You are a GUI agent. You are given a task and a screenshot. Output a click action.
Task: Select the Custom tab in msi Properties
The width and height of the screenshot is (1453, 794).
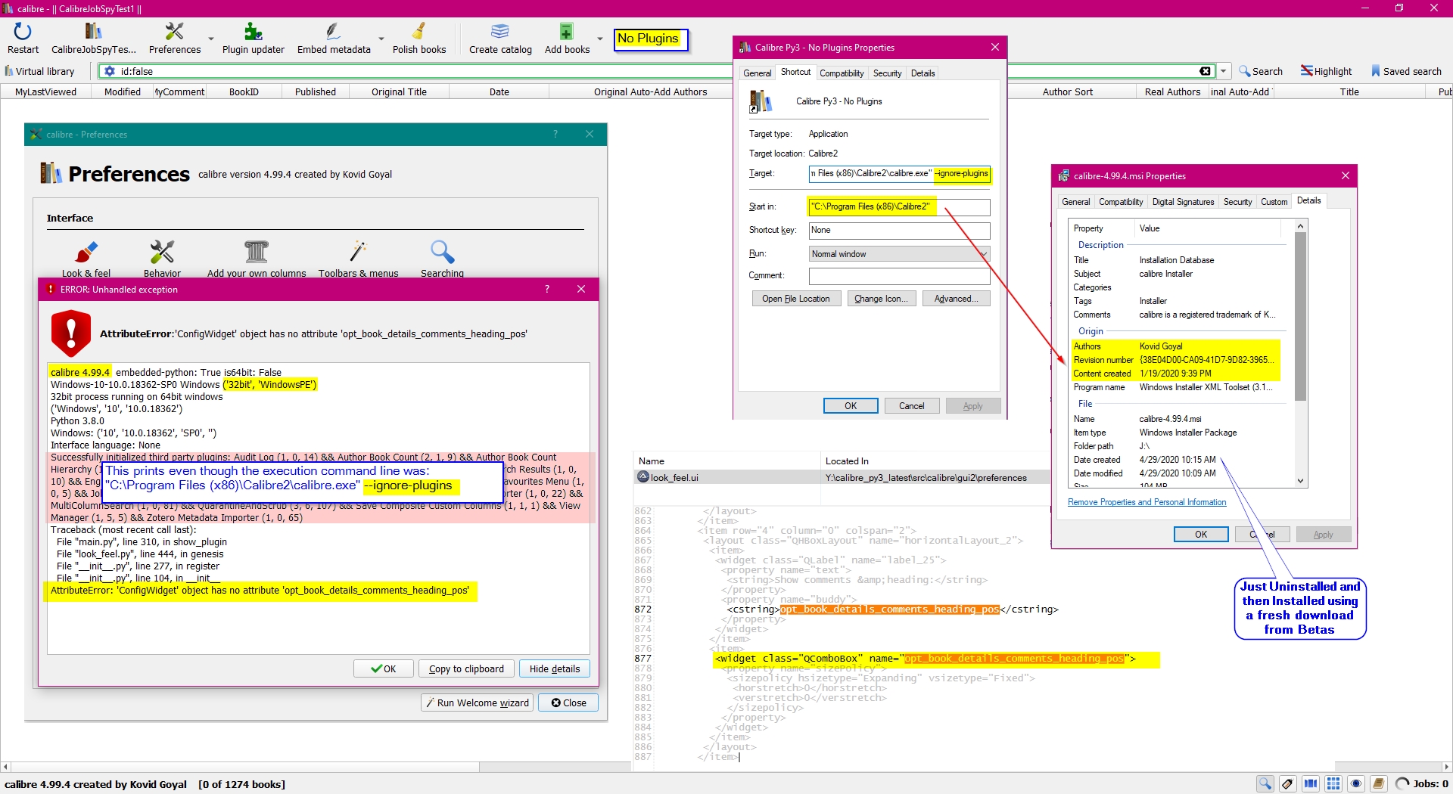[1274, 202]
